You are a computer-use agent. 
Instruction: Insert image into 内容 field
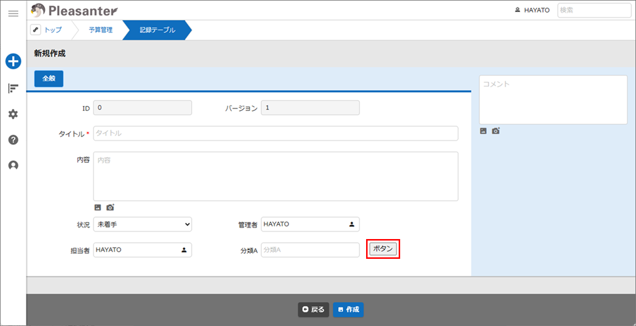pyautogui.click(x=98, y=207)
